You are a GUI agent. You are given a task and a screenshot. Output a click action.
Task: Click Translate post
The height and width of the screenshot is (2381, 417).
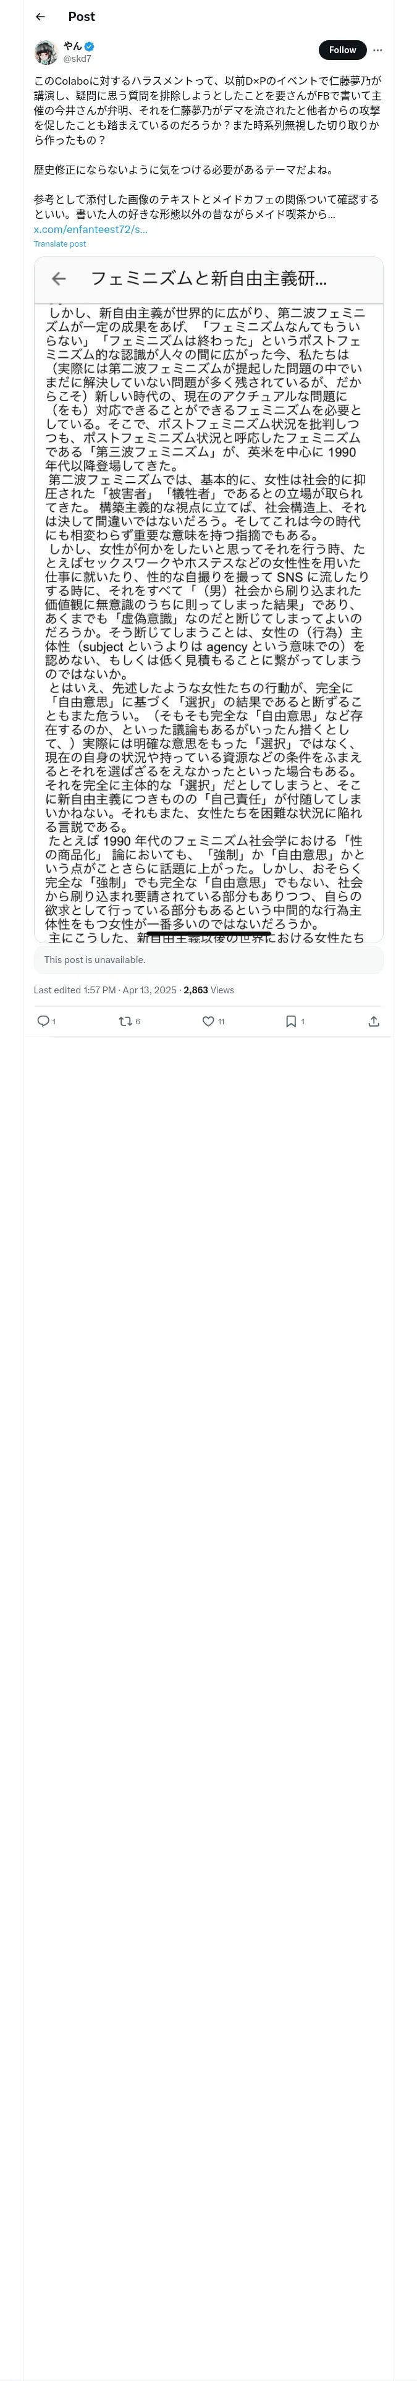click(60, 244)
